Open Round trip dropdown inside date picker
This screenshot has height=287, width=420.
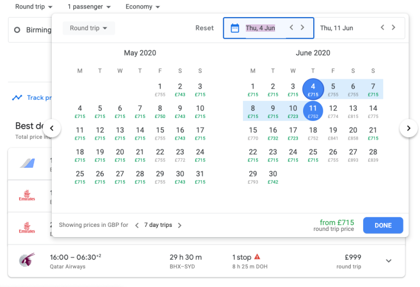tap(89, 28)
